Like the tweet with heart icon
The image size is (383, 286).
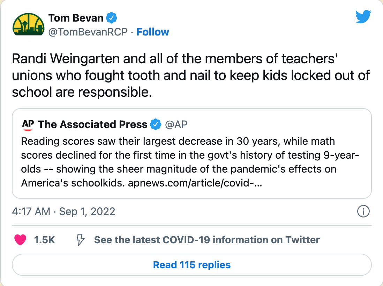point(20,240)
